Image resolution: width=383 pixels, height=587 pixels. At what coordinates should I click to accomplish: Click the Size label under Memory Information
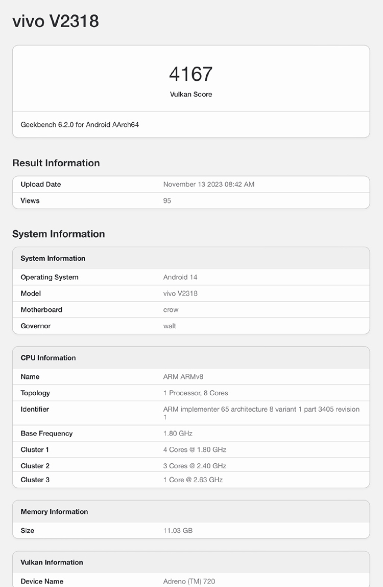pos(27,530)
